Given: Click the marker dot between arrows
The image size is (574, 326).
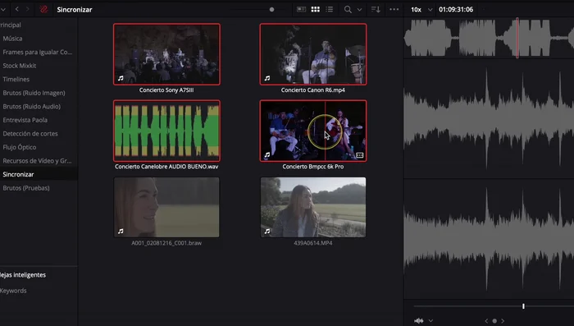Looking at the screenshot, I should pos(494,321).
